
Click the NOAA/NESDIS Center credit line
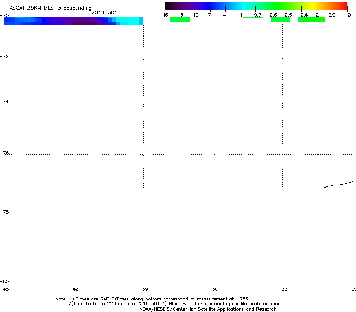click(x=208, y=309)
